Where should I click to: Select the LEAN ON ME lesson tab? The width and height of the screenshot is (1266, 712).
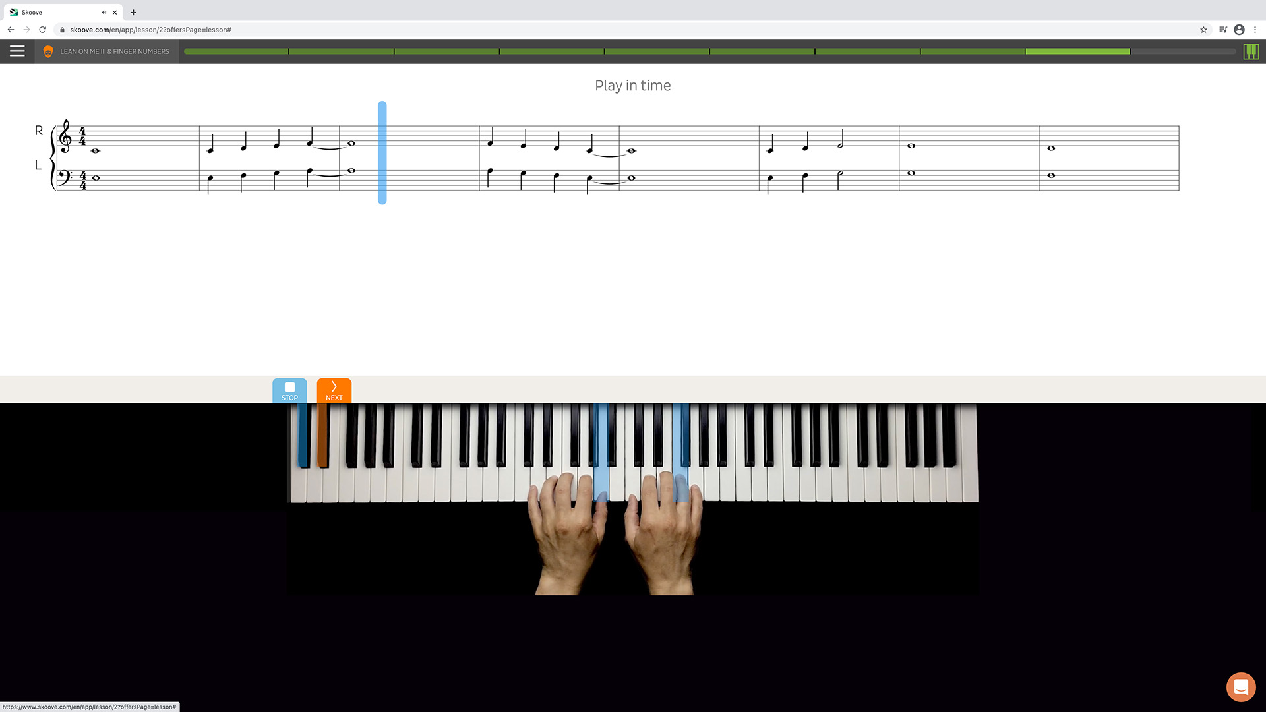point(114,50)
